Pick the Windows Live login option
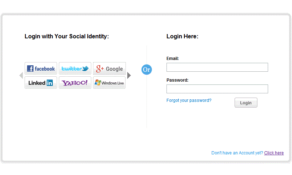 coord(109,83)
